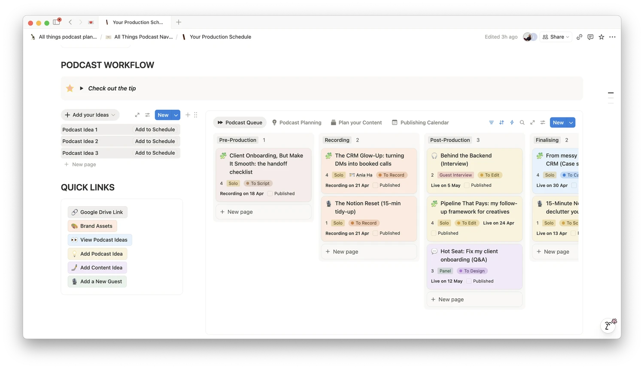Expand the Check out the tip toggle
Viewport: 644px width, 369px height.
click(x=82, y=88)
